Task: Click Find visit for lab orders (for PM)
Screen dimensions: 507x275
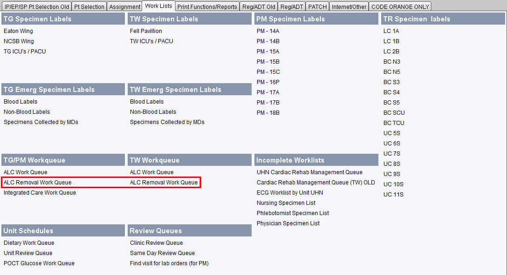Action: pyautogui.click(x=169, y=263)
